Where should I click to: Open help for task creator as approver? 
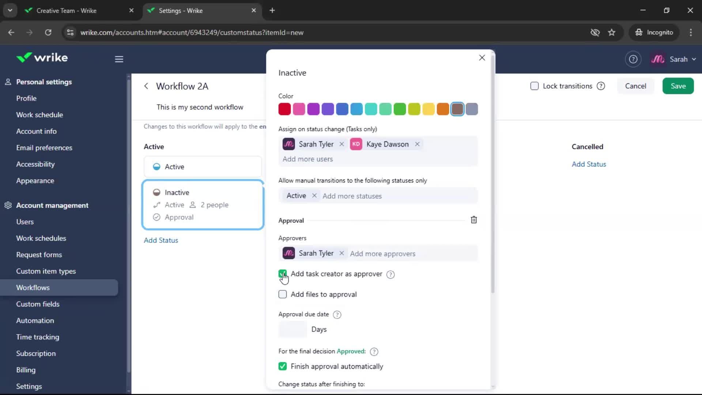[390, 274]
